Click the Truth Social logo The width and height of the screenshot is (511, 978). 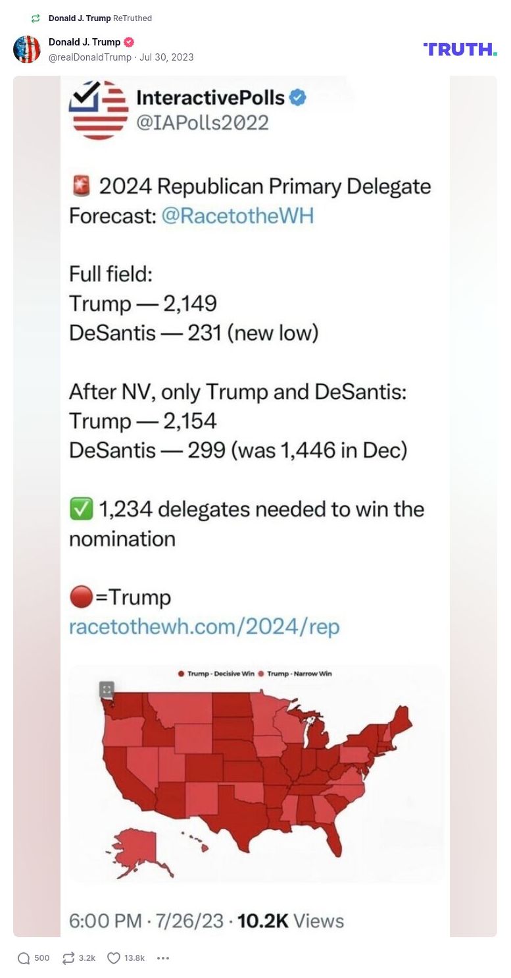(460, 49)
